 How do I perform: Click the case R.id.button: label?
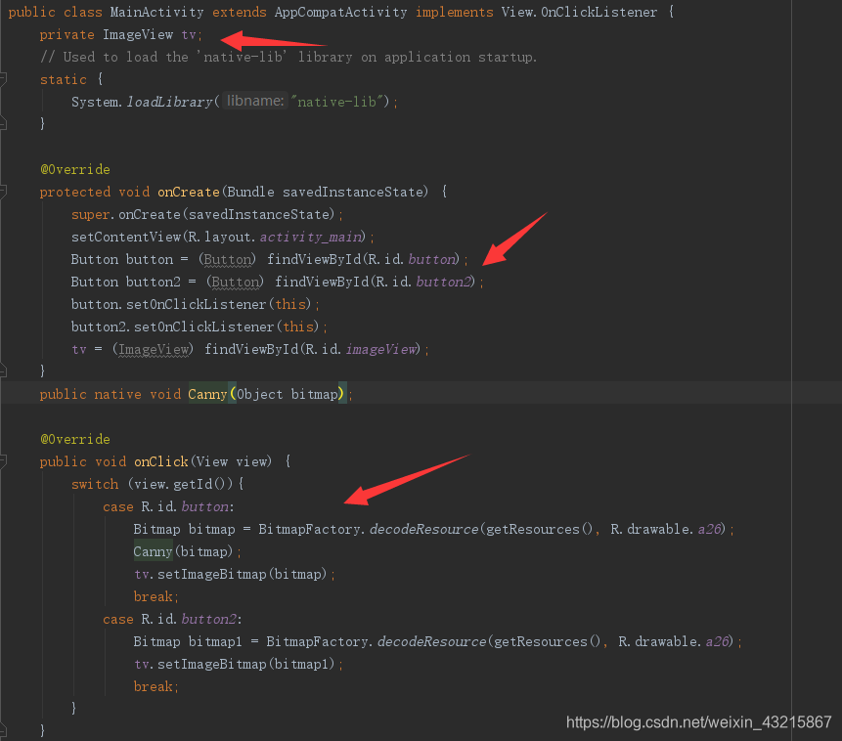[168, 507]
